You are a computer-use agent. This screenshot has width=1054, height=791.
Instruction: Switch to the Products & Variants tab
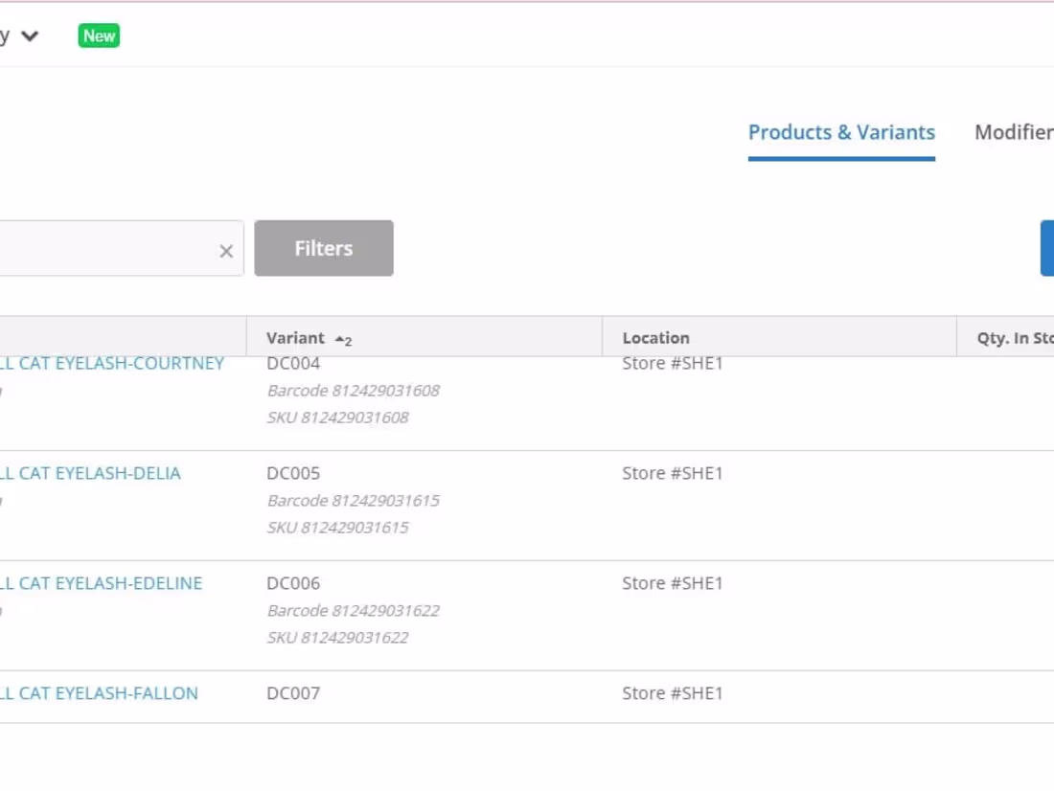[841, 132]
